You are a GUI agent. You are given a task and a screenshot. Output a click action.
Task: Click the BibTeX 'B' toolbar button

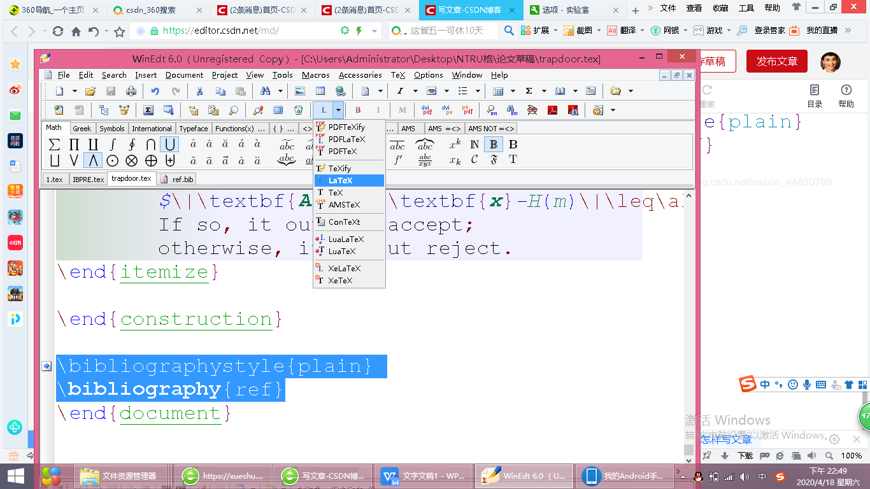pos(358,110)
